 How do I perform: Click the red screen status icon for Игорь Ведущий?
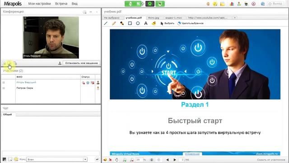[x=93, y=82]
